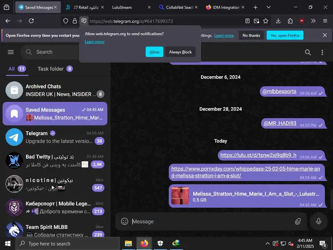
Task: Open Archived Chats row
Action: coord(55,90)
